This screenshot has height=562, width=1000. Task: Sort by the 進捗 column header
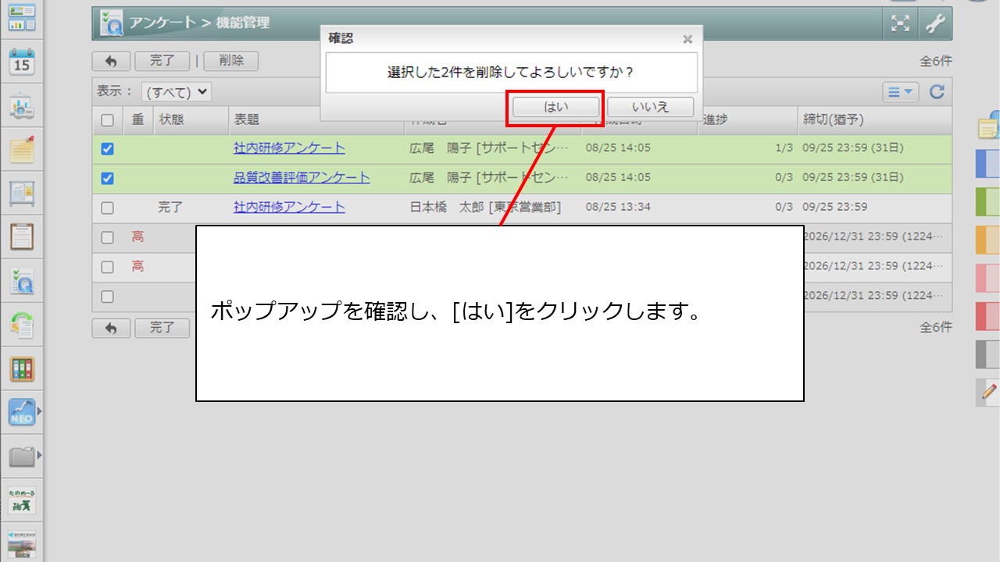click(715, 120)
